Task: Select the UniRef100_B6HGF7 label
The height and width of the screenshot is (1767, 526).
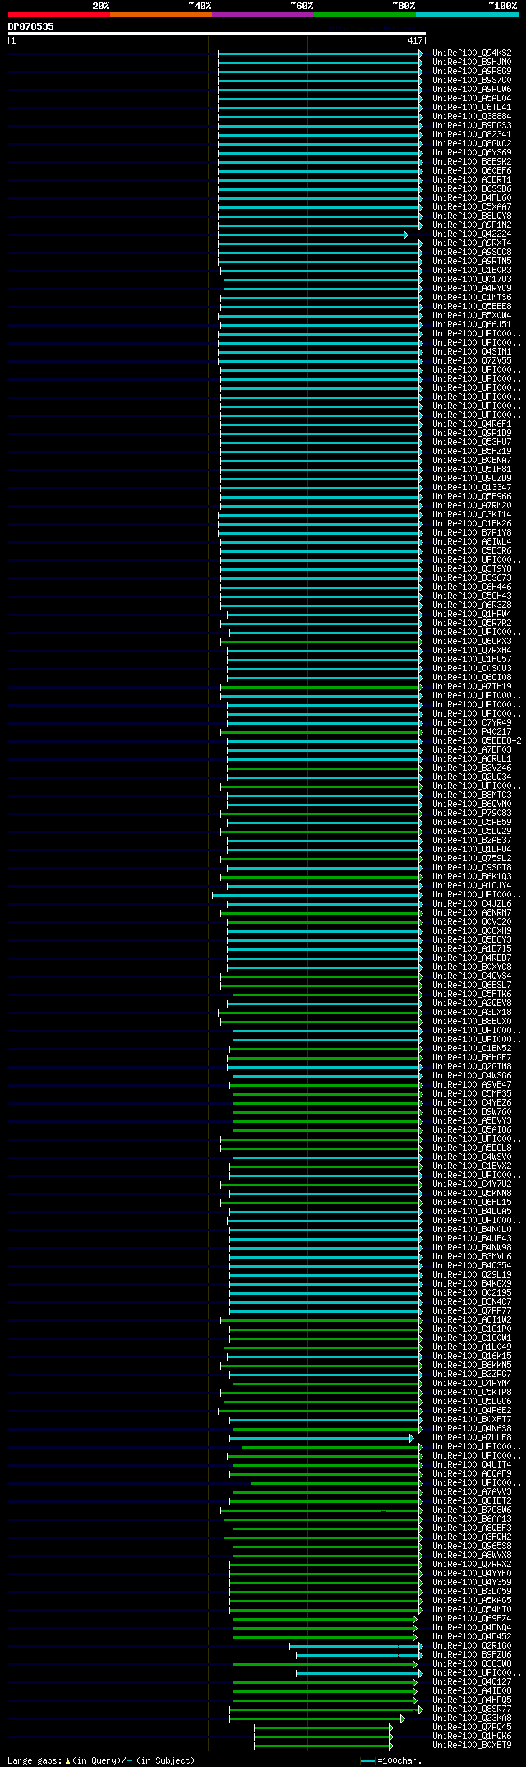Action: coord(472,1057)
